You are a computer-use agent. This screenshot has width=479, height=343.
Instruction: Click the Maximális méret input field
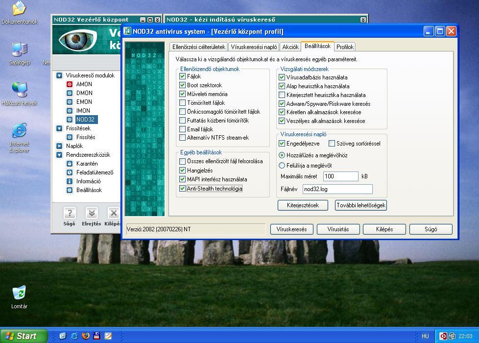[x=340, y=176]
